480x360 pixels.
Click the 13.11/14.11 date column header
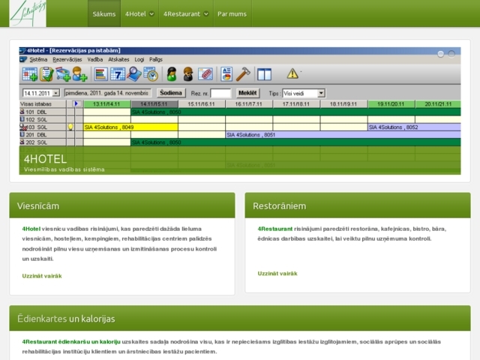click(x=106, y=104)
